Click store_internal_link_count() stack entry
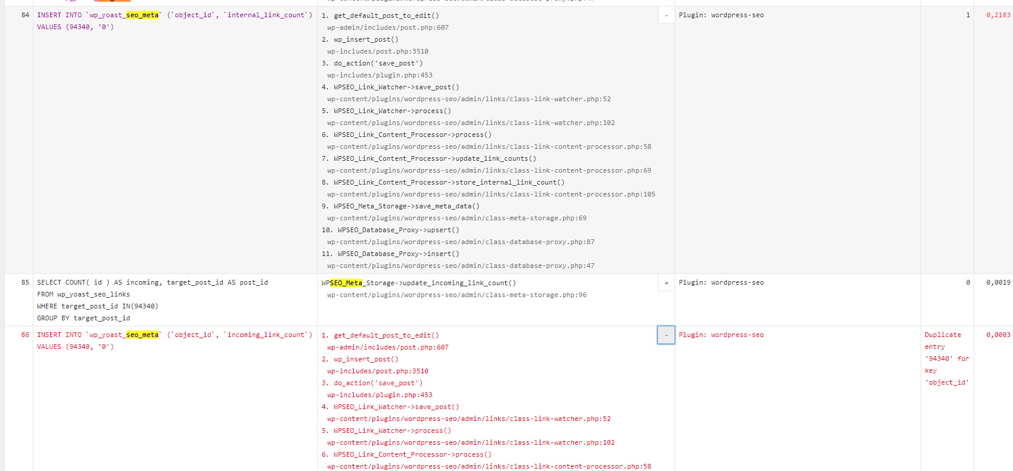 coord(449,183)
